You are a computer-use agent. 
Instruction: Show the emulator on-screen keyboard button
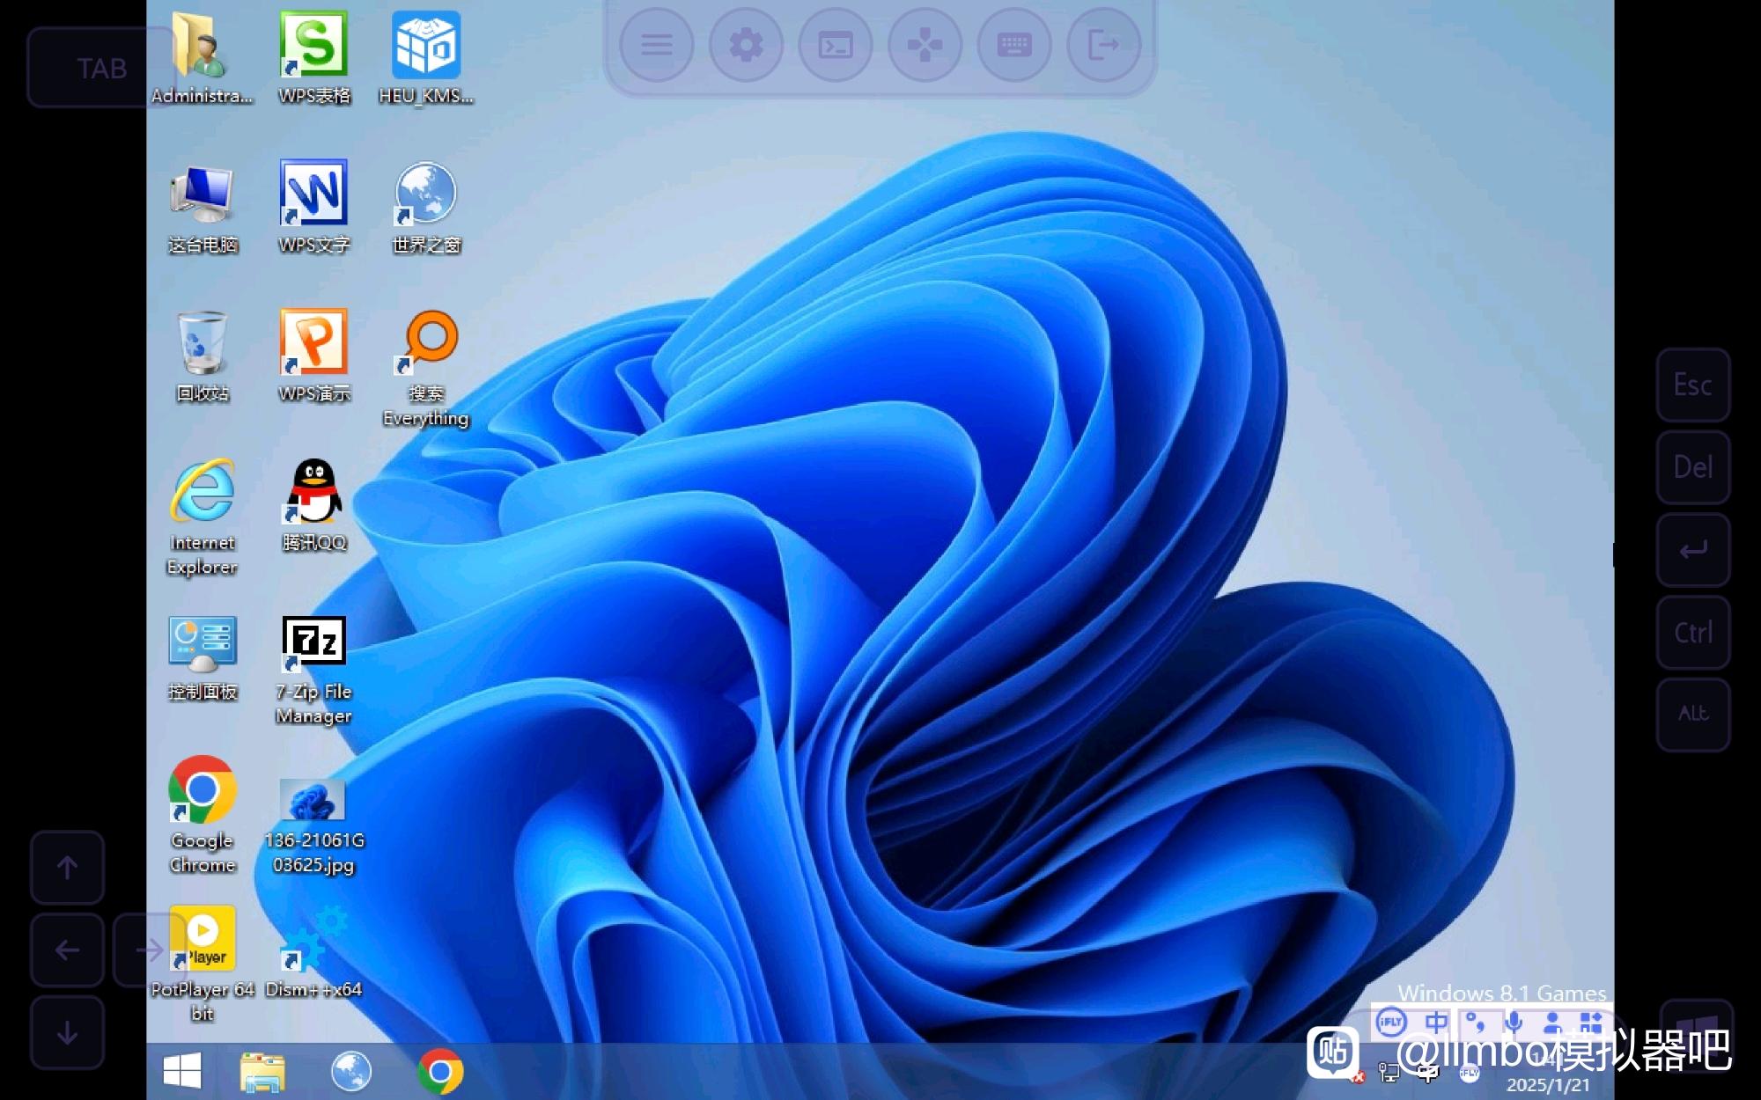pyautogui.click(x=1014, y=45)
